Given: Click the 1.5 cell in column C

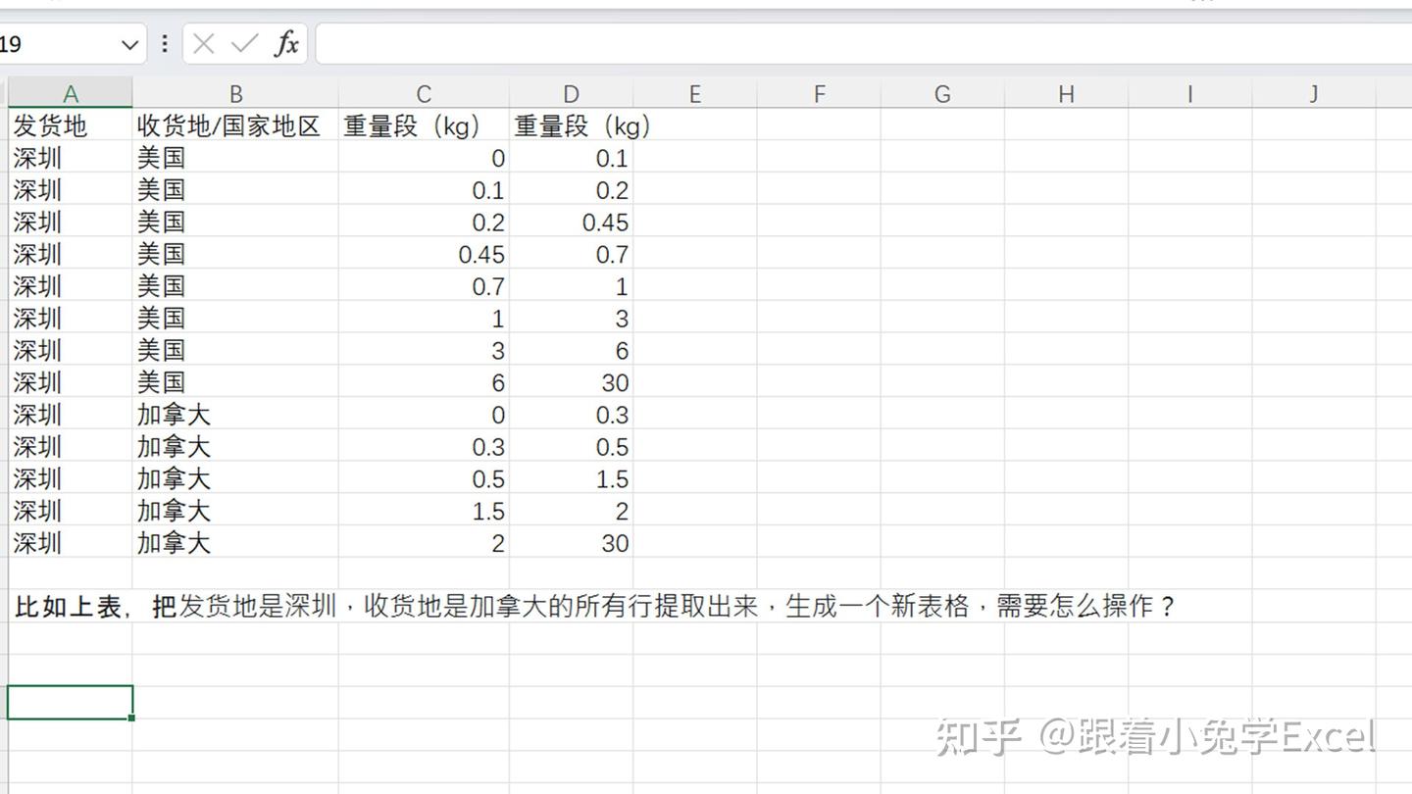Looking at the screenshot, I should tap(424, 511).
